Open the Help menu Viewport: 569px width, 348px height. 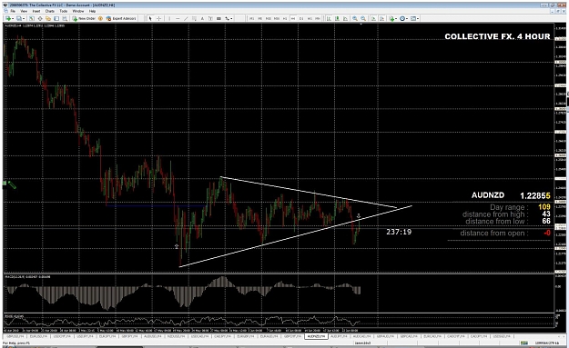(x=92, y=11)
